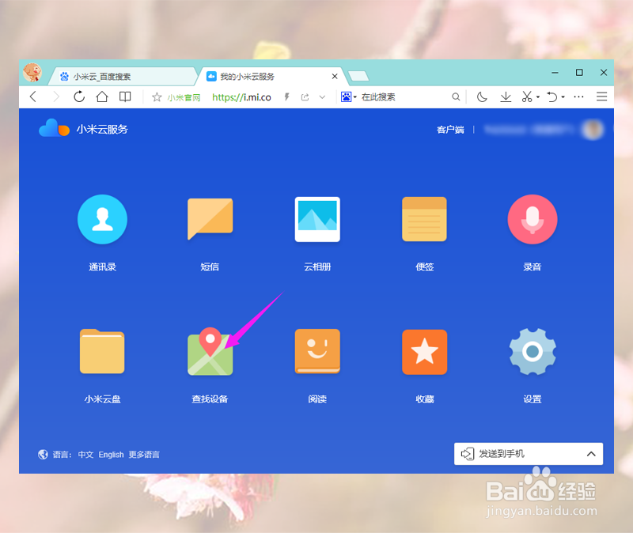Expand the address bar history dropdown arrow
This screenshot has width=633, height=533.
click(x=322, y=97)
